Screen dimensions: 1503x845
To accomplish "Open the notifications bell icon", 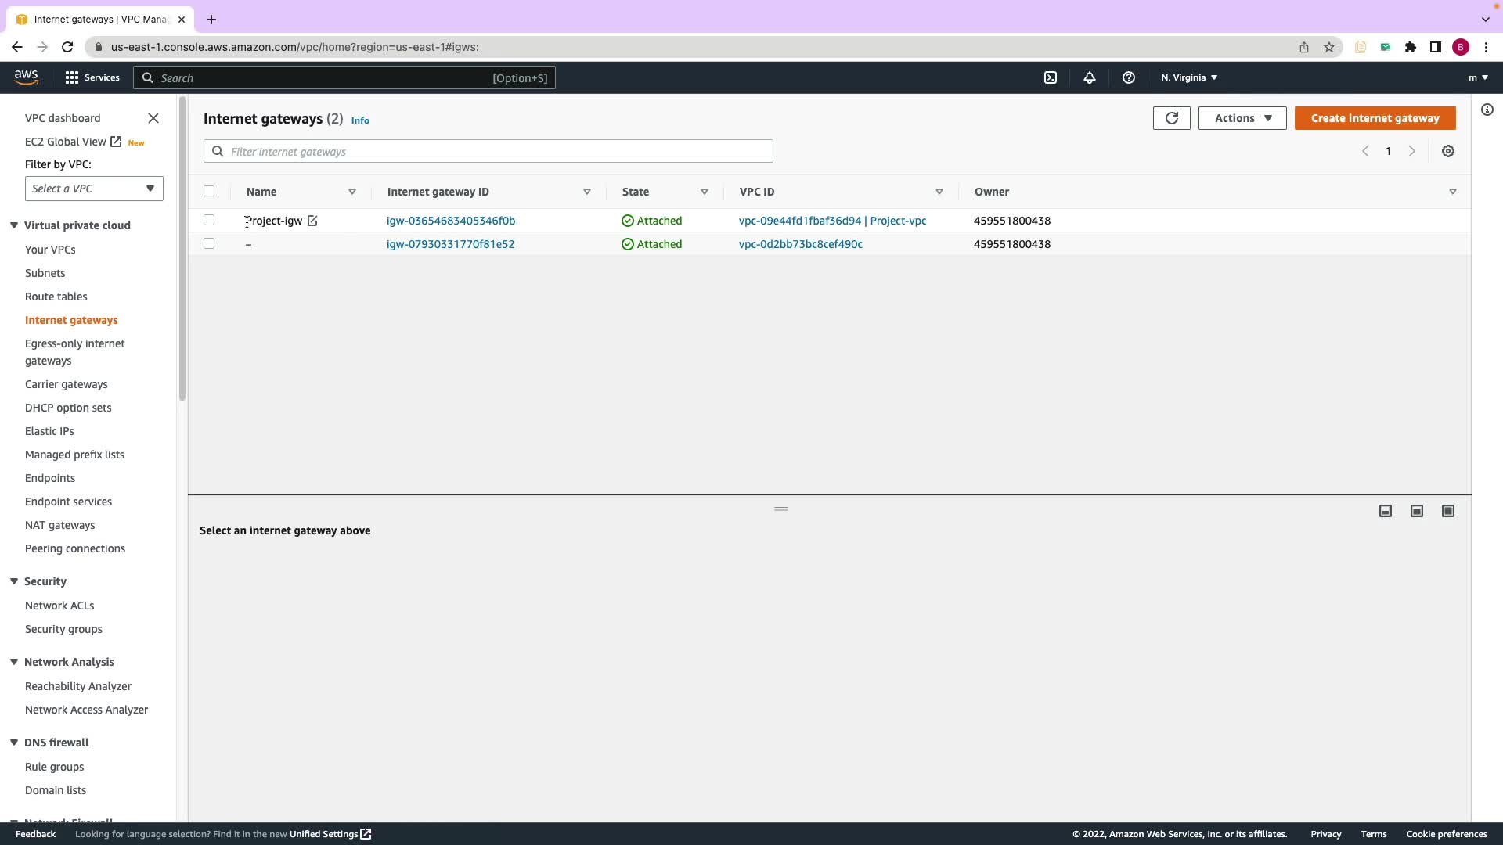I will (1089, 77).
